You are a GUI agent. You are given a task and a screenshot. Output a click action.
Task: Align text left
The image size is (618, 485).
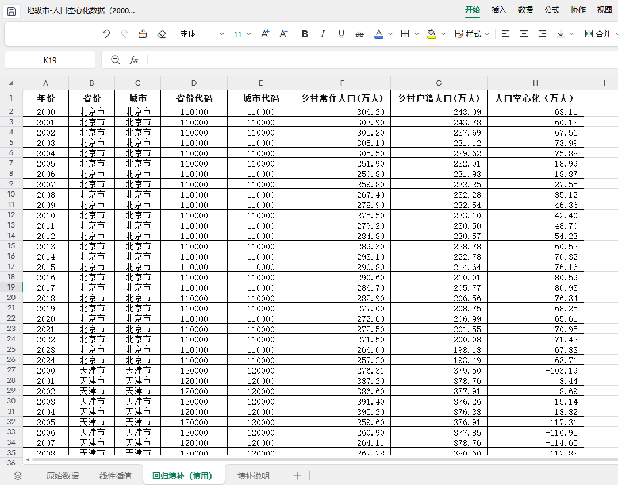pyautogui.click(x=505, y=34)
